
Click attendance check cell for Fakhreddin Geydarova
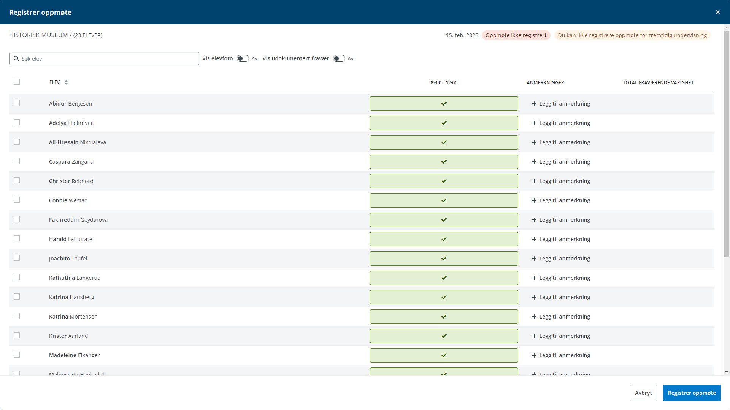click(x=444, y=220)
